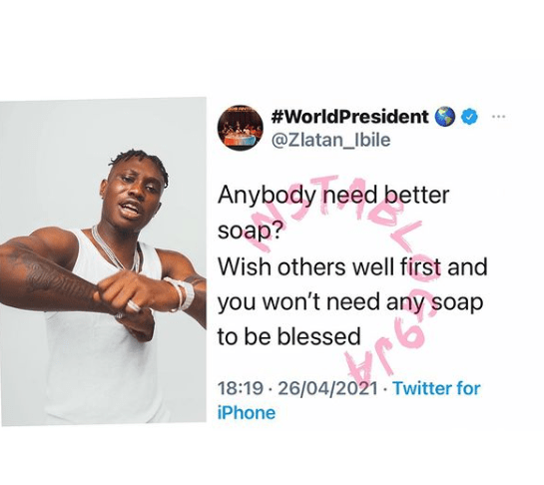The height and width of the screenshot is (485, 544).
Task: Click the 26/04/2021 tweet date
Action: pos(327,388)
